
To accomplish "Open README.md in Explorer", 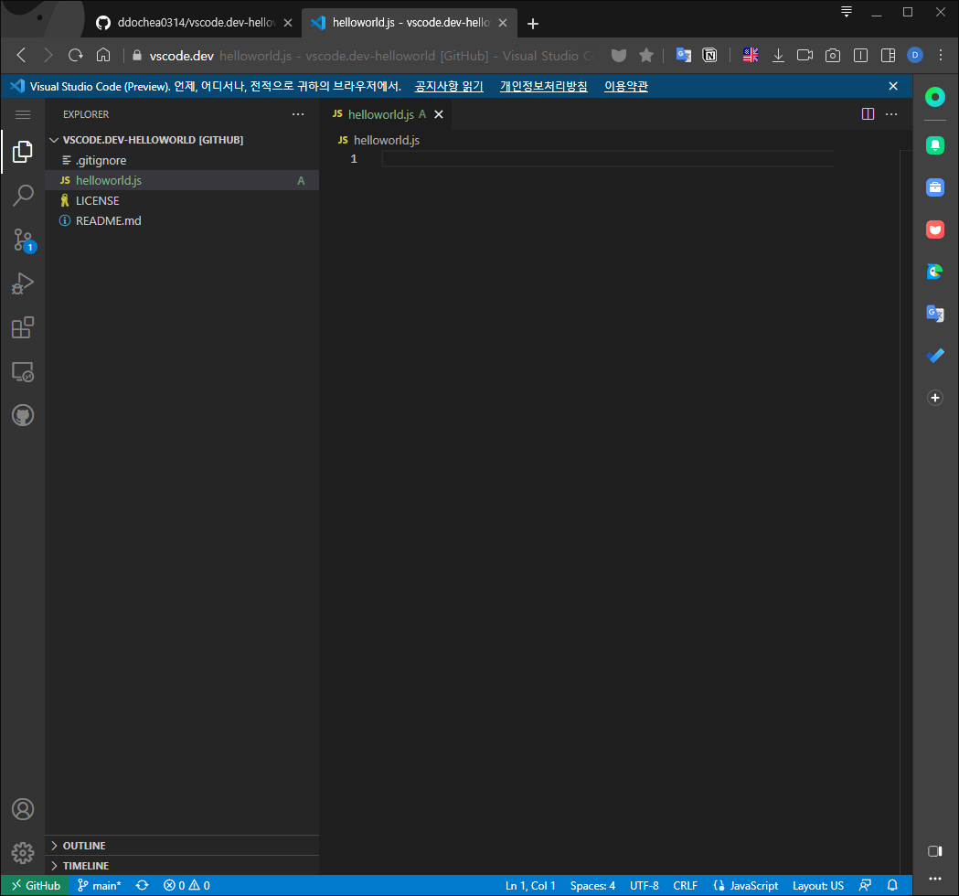I will click(x=182, y=220).
